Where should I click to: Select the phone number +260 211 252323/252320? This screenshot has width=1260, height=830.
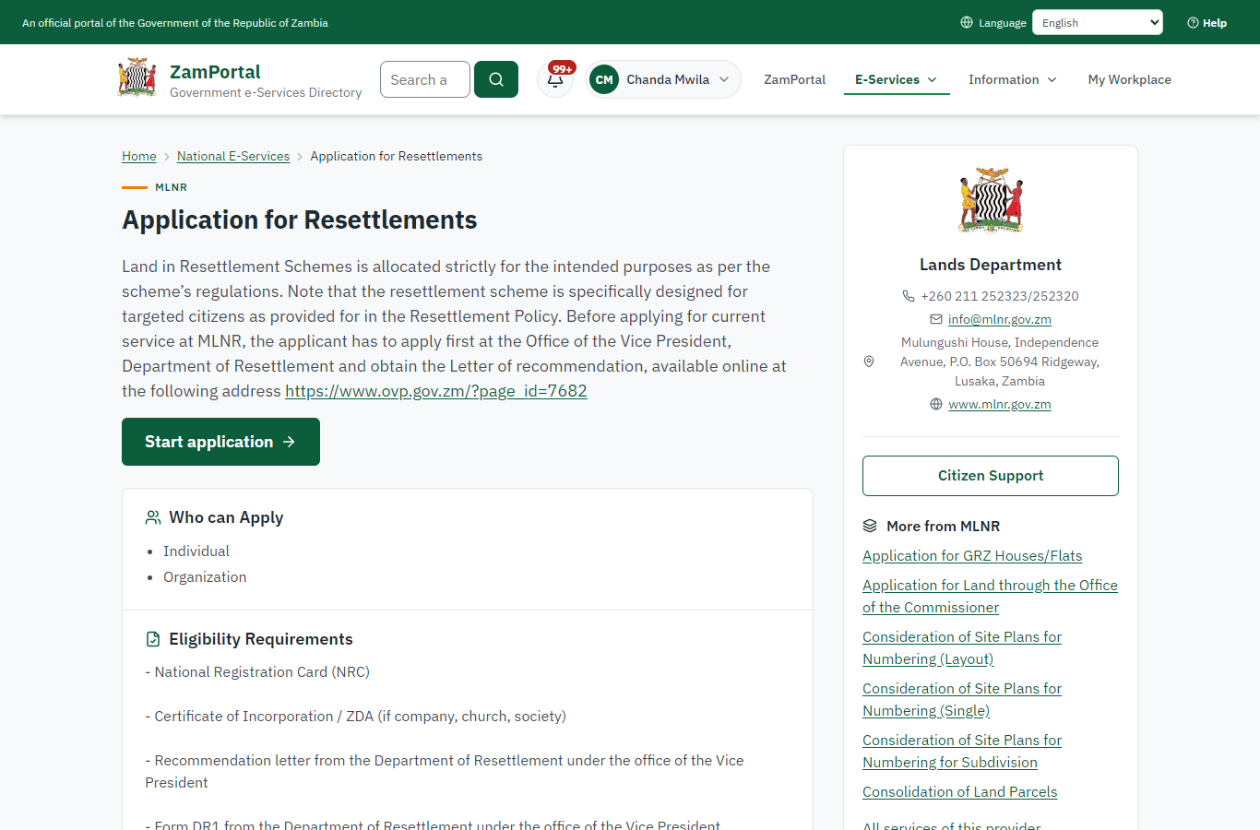[1000, 296]
